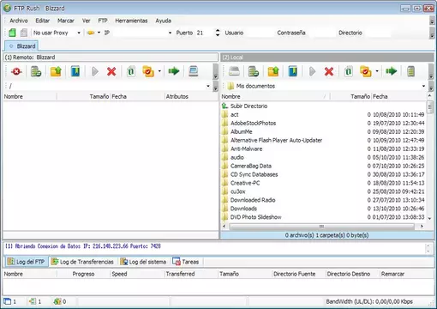Click the local pane rename icon

349,71
